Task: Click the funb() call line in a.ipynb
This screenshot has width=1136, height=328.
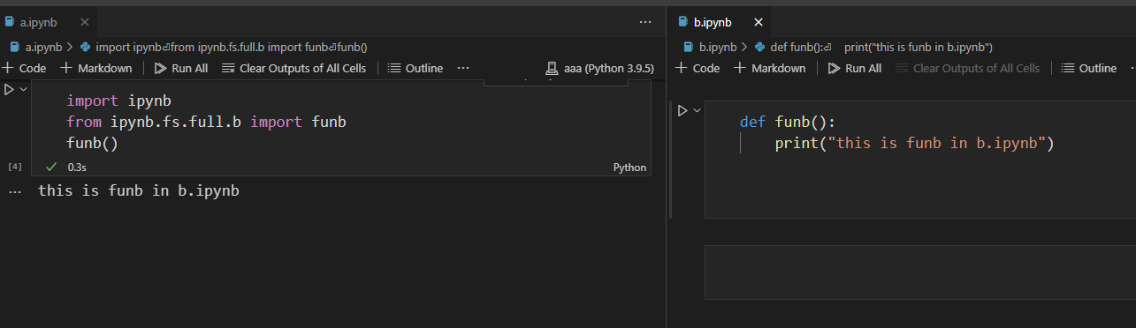Action: pyautogui.click(x=92, y=143)
